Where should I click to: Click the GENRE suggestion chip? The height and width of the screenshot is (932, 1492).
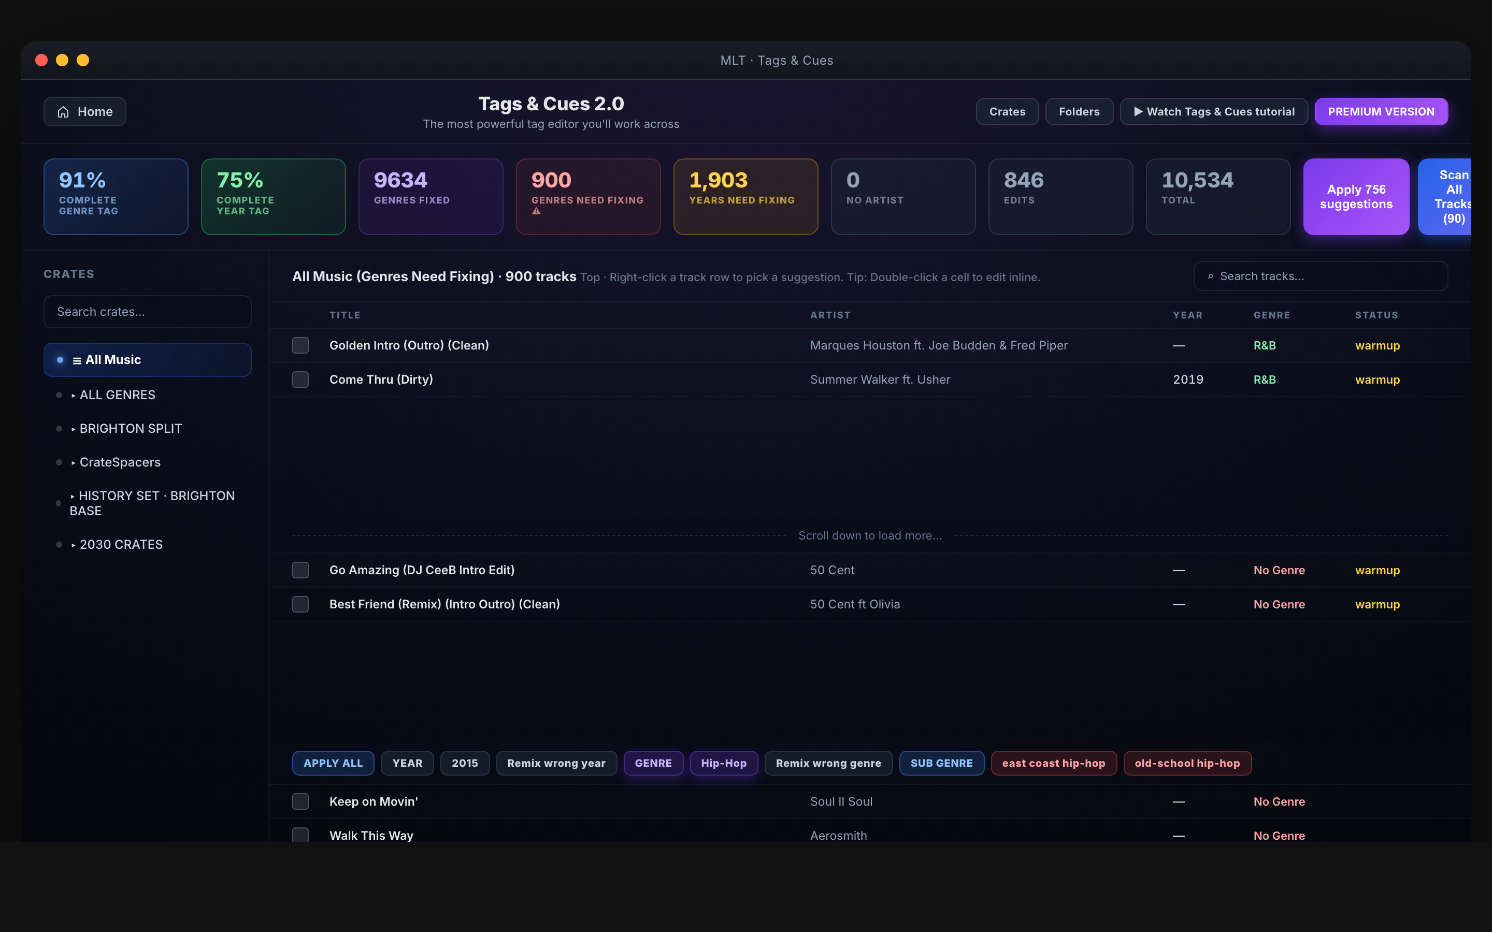coord(653,763)
